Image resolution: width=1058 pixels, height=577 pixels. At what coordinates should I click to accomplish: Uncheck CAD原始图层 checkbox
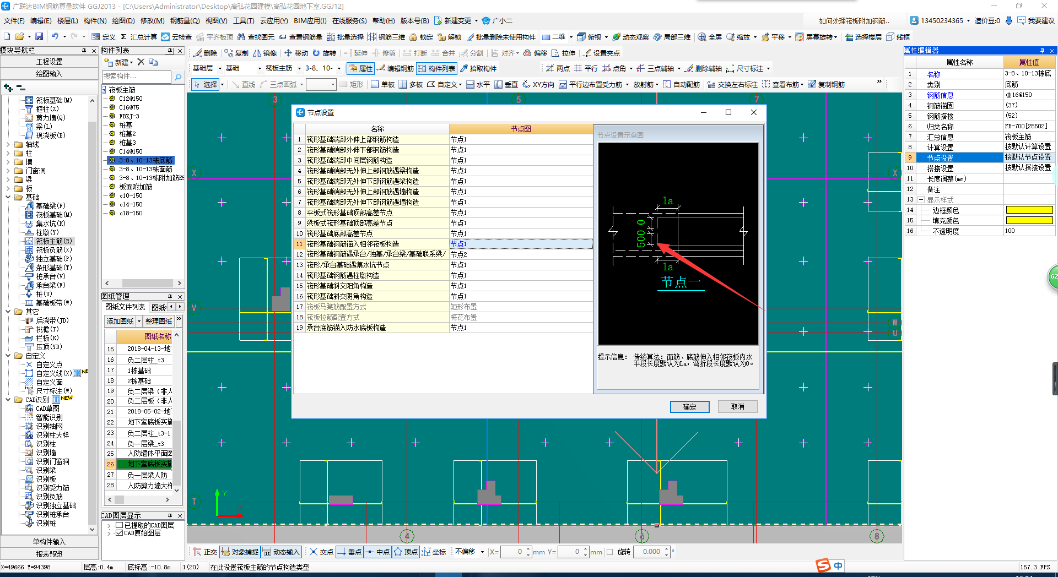click(119, 533)
